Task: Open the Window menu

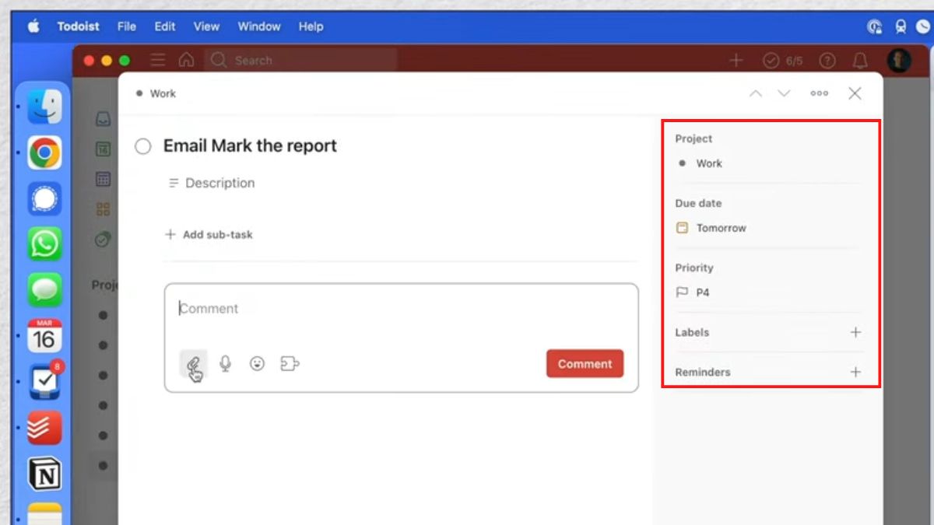Action: tap(259, 26)
